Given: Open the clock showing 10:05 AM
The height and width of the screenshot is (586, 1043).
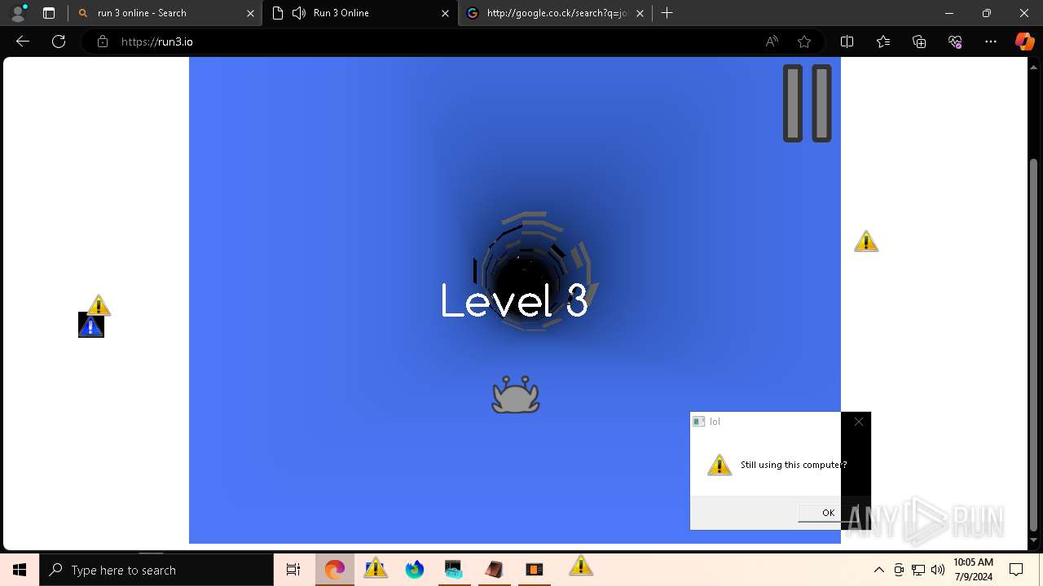Looking at the screenshot, I should [x=973, y=570].
